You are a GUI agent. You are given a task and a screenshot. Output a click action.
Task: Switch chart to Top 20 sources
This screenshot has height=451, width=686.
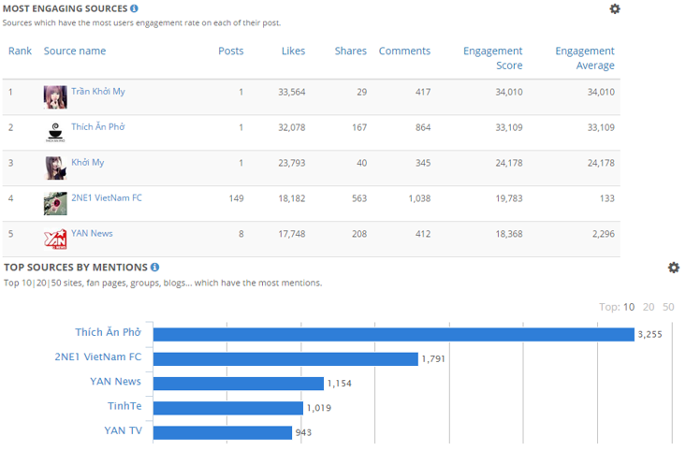649,307
